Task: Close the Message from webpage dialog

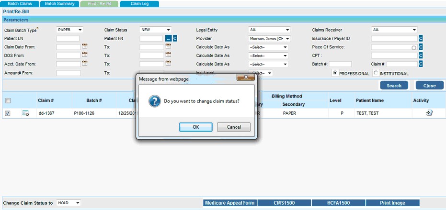Action: tap(245, 77)
